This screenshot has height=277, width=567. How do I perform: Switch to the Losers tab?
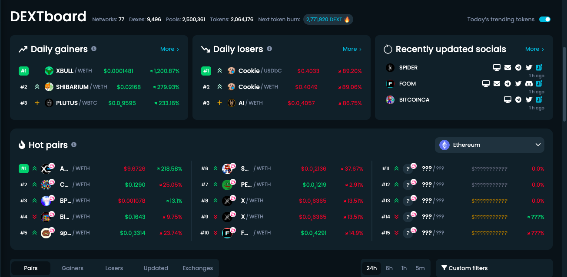[114, 268]
